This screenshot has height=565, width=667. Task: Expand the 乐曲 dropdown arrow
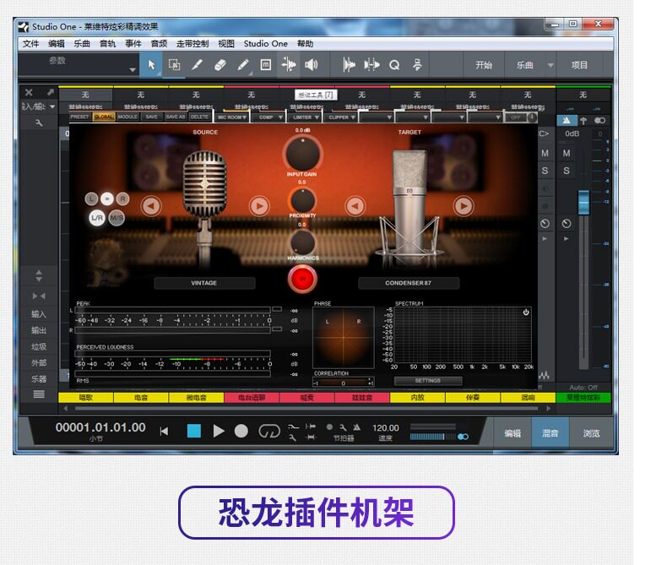(550, 65)
